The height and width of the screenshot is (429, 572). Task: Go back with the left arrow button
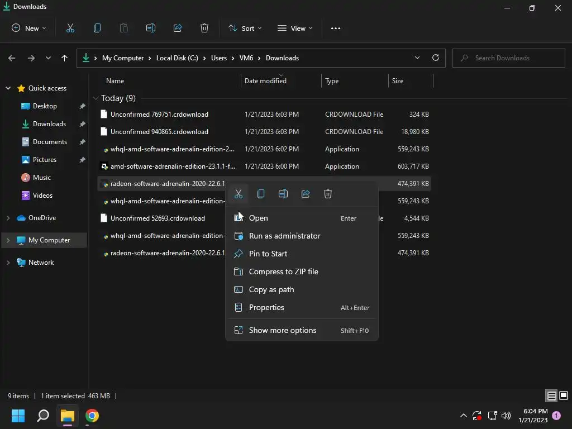click(x=12, y=58)
